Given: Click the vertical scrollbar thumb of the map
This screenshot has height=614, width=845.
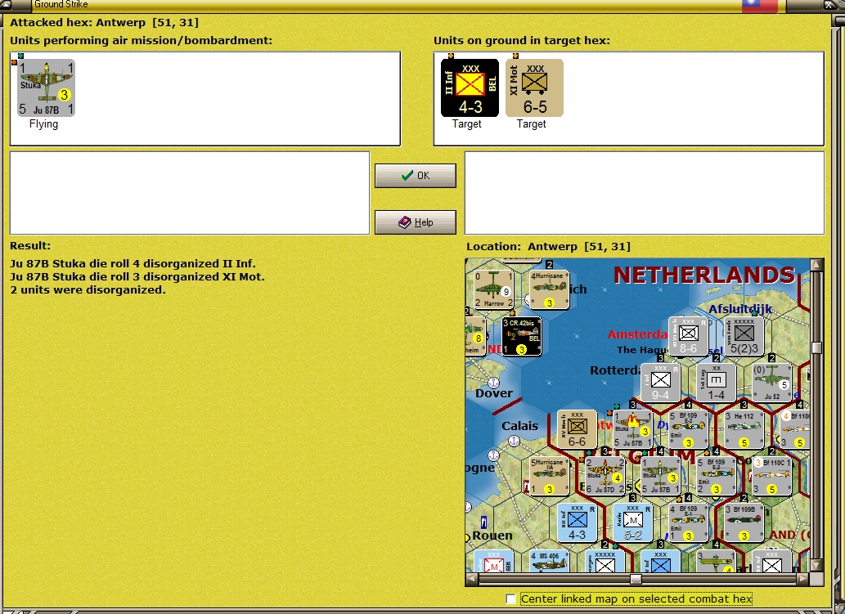Looking at the screenshot, I should (816, 347).
